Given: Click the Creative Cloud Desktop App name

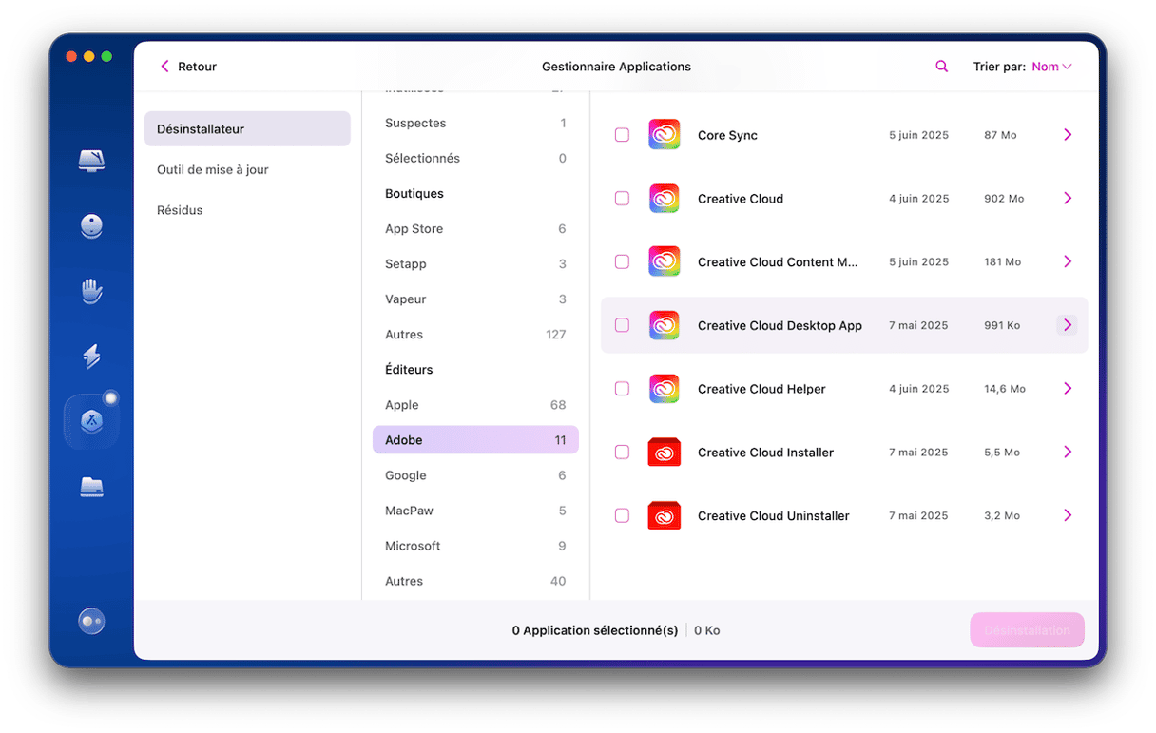Looking at the screenshot, I should point(780,325).
